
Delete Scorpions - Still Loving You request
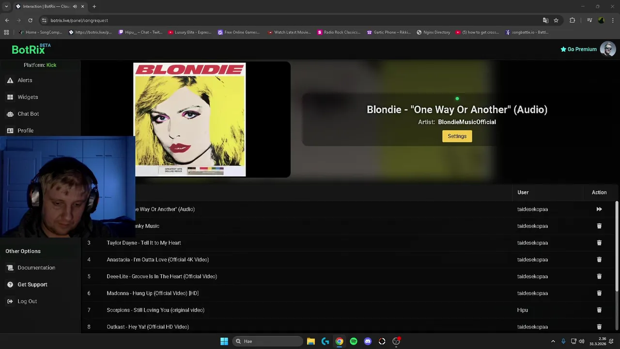pos(599,310)
